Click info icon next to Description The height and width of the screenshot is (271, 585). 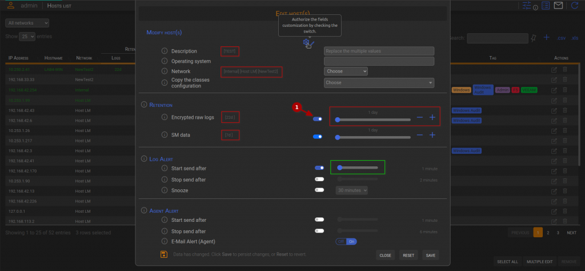(165, 51)
